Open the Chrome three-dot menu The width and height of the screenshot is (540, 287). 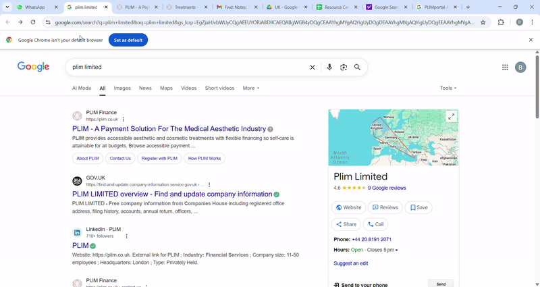[532, 22]
